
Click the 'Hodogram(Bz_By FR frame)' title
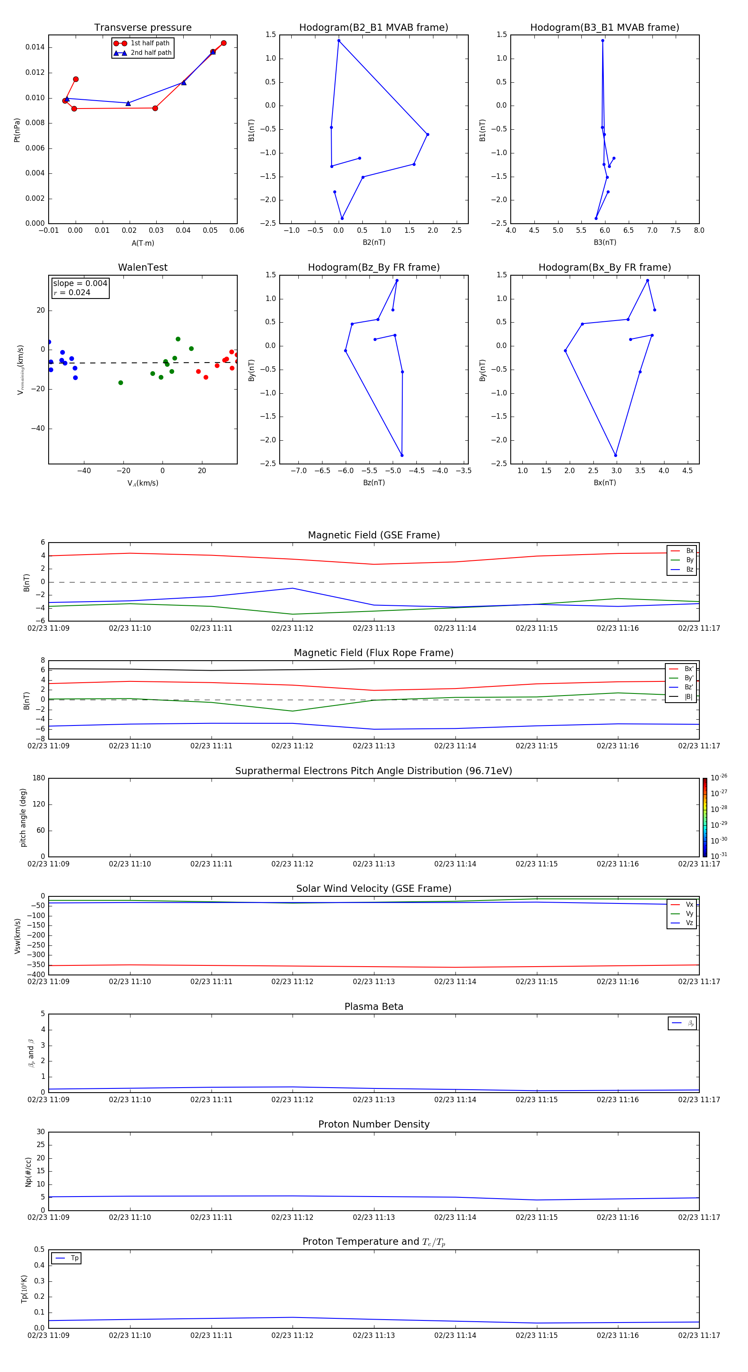coord(374,267)
